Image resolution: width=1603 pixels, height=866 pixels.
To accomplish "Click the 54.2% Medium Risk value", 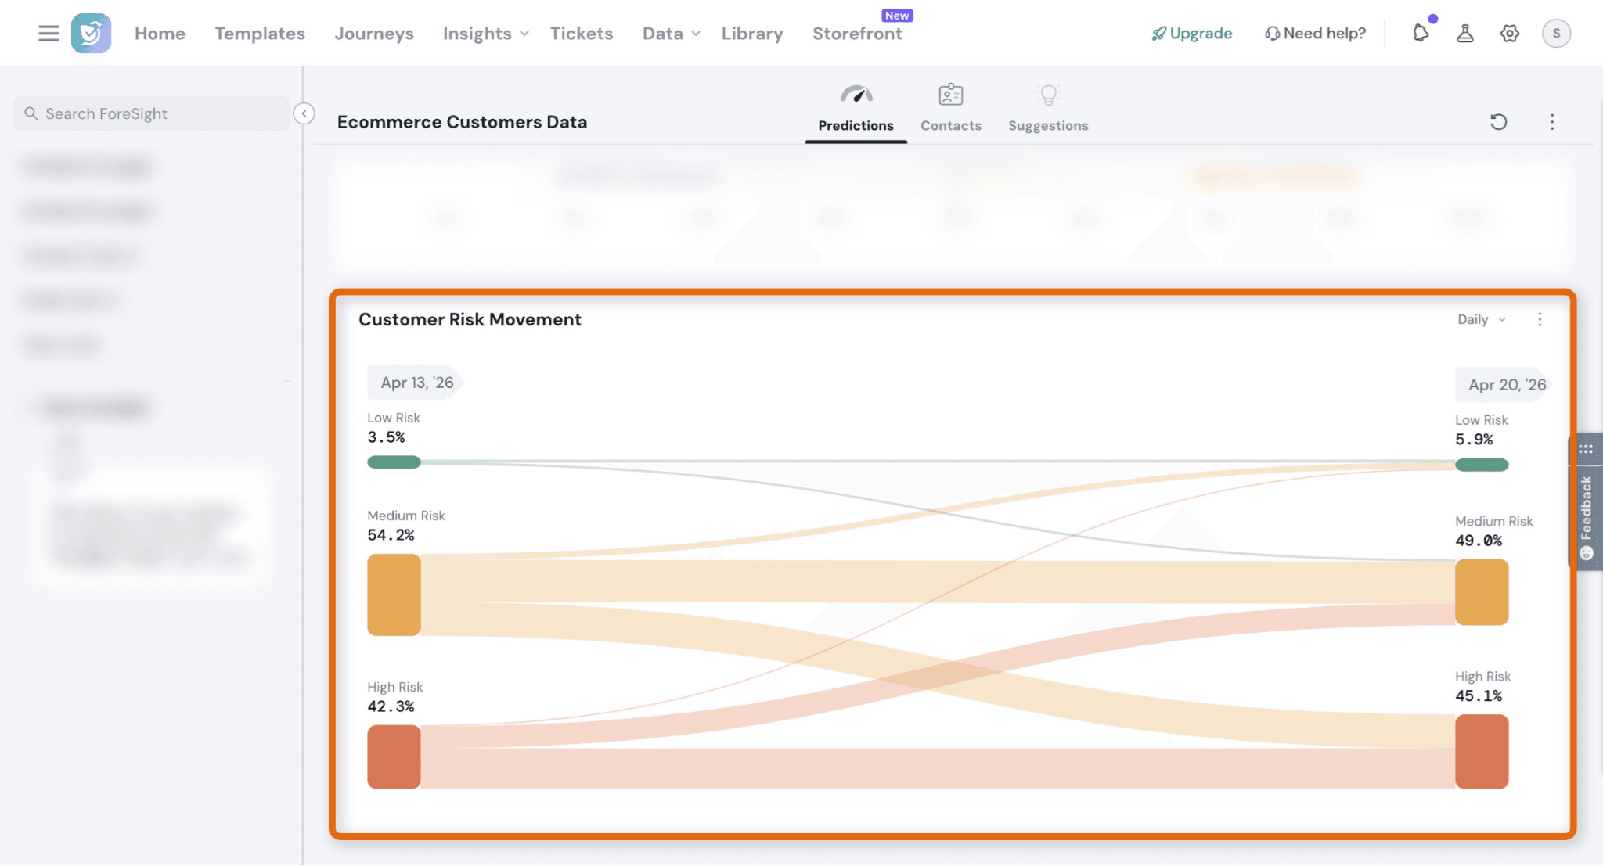I will pos(391,535).
